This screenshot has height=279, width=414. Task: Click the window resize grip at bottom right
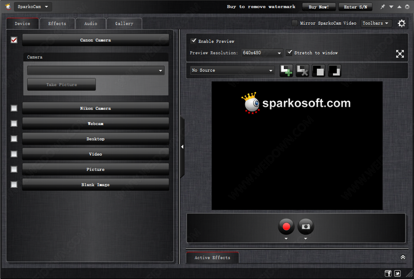coord(409,274)
